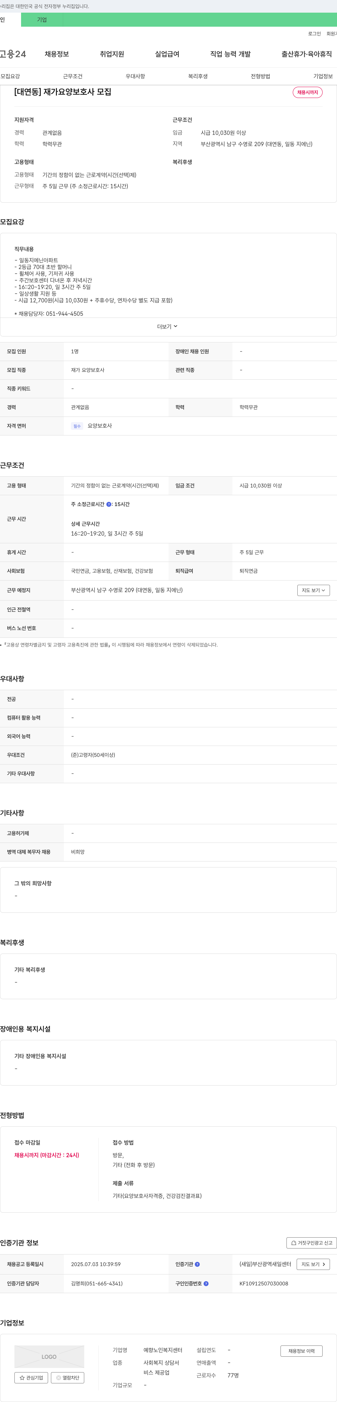
Task: Jump to 전형방법 section tab
Action: pos(260,76)
